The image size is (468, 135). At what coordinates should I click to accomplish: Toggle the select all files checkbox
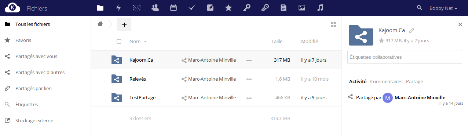[119, 42]
